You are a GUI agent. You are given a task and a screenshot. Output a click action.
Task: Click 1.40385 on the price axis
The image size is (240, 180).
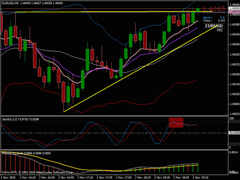(235, 25)
